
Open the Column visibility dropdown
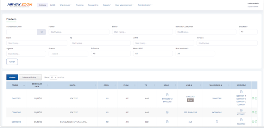click(30, 77)
